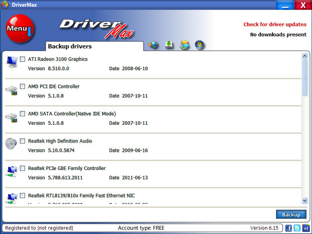Select the AMD PCI IDE Controller checkbox
The height and width of the screenshot is (234, 312).
pyautogui.click(x=22, y=86)
